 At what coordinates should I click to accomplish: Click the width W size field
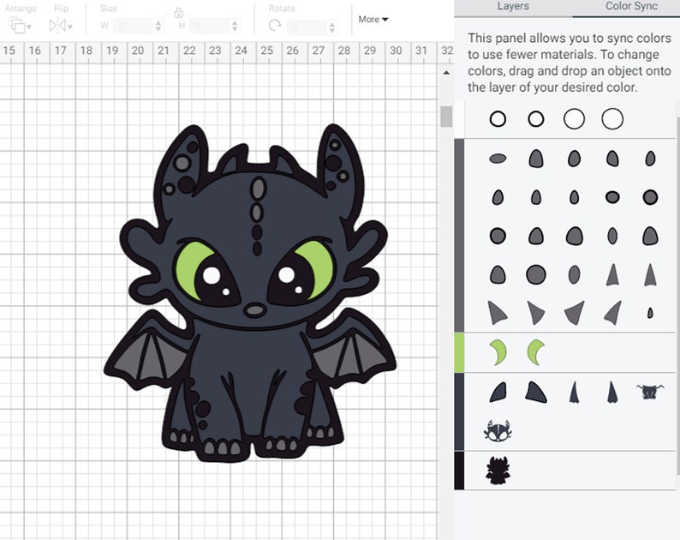click(x=133, y=26)
